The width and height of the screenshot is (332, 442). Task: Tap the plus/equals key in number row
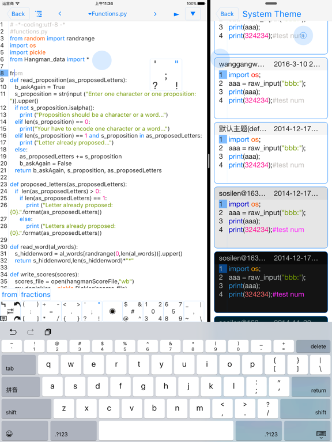pos(284,346)
